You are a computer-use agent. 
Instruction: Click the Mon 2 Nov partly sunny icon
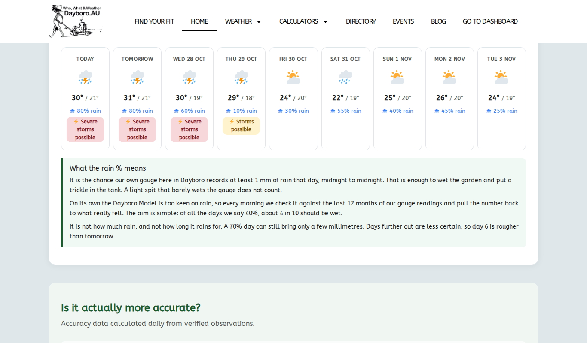point(449,78)
